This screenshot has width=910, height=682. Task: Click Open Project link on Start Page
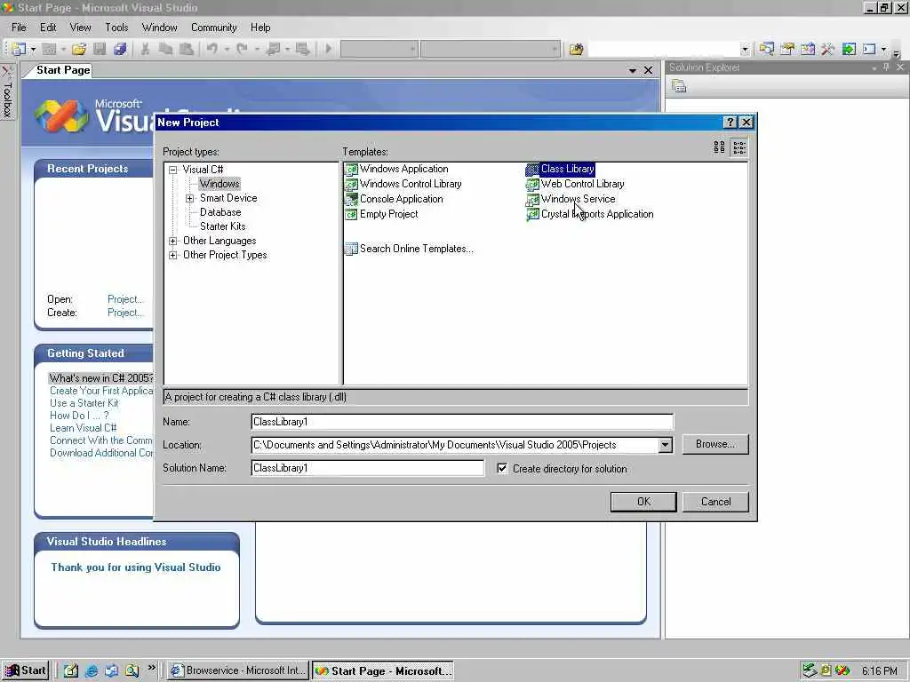tap(125, 299)
